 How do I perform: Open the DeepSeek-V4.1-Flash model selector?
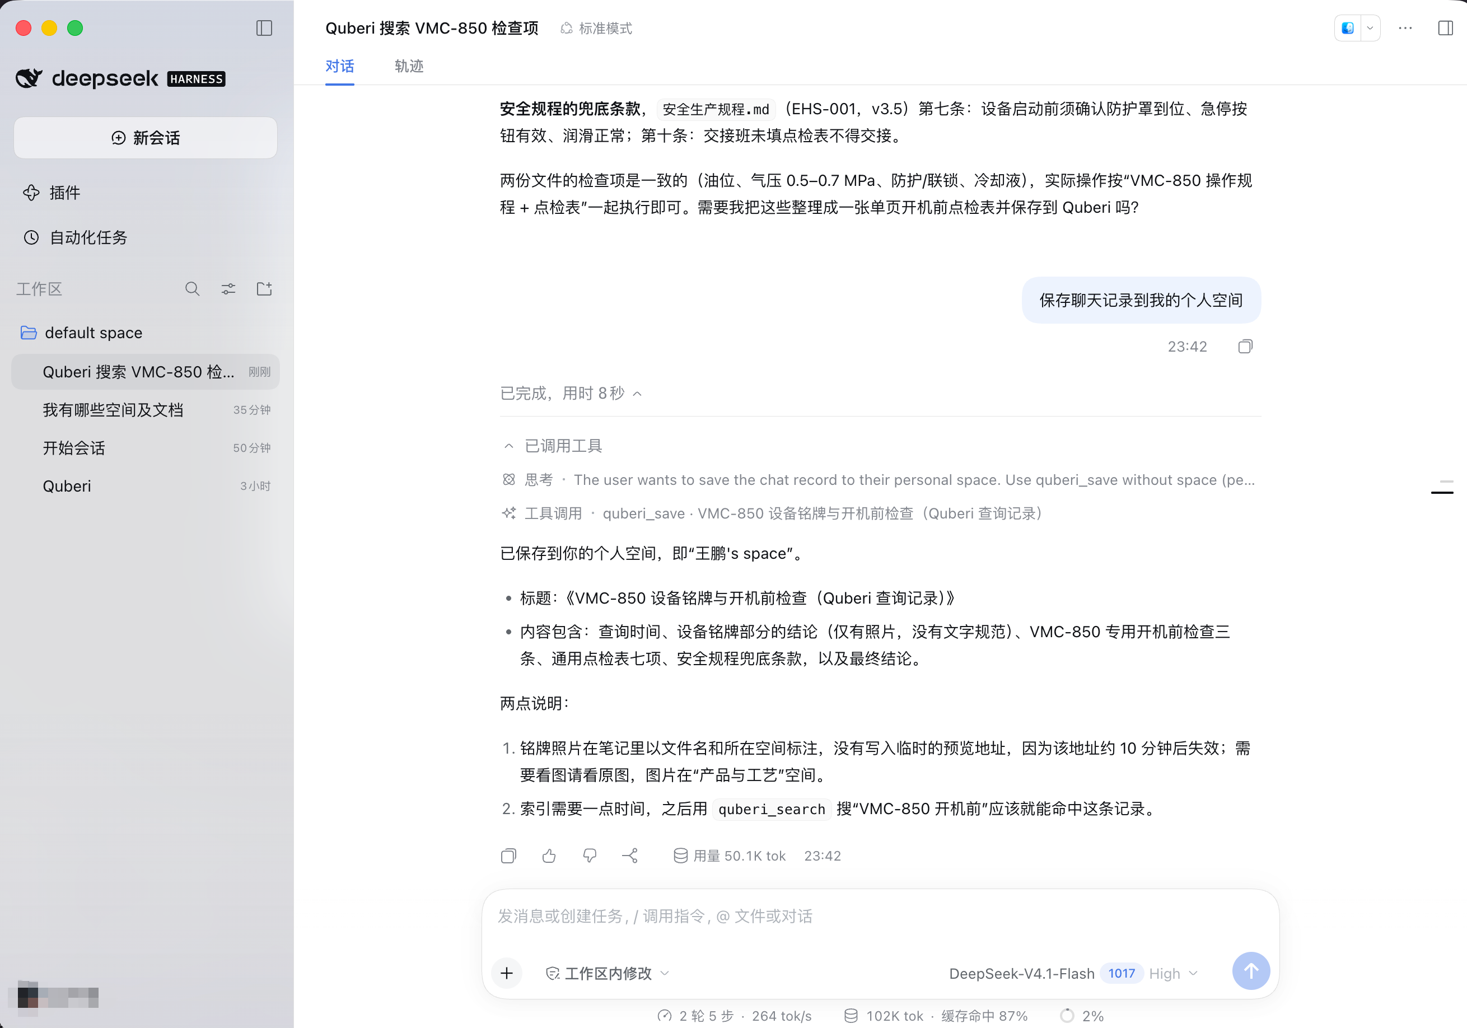1073,973
